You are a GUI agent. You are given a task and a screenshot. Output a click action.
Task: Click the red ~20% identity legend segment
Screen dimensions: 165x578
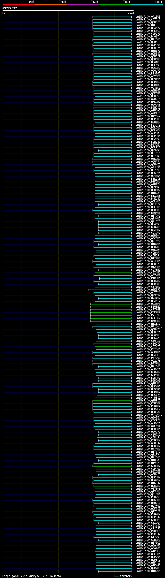pyautogui.click(x=19, y=5)
